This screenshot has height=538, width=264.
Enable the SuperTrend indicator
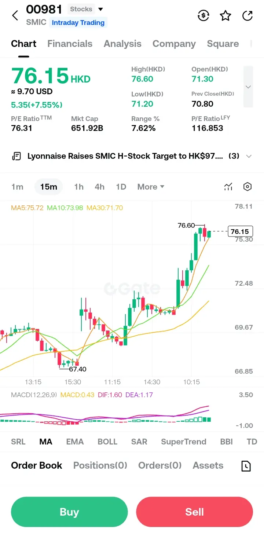[184, 442]
